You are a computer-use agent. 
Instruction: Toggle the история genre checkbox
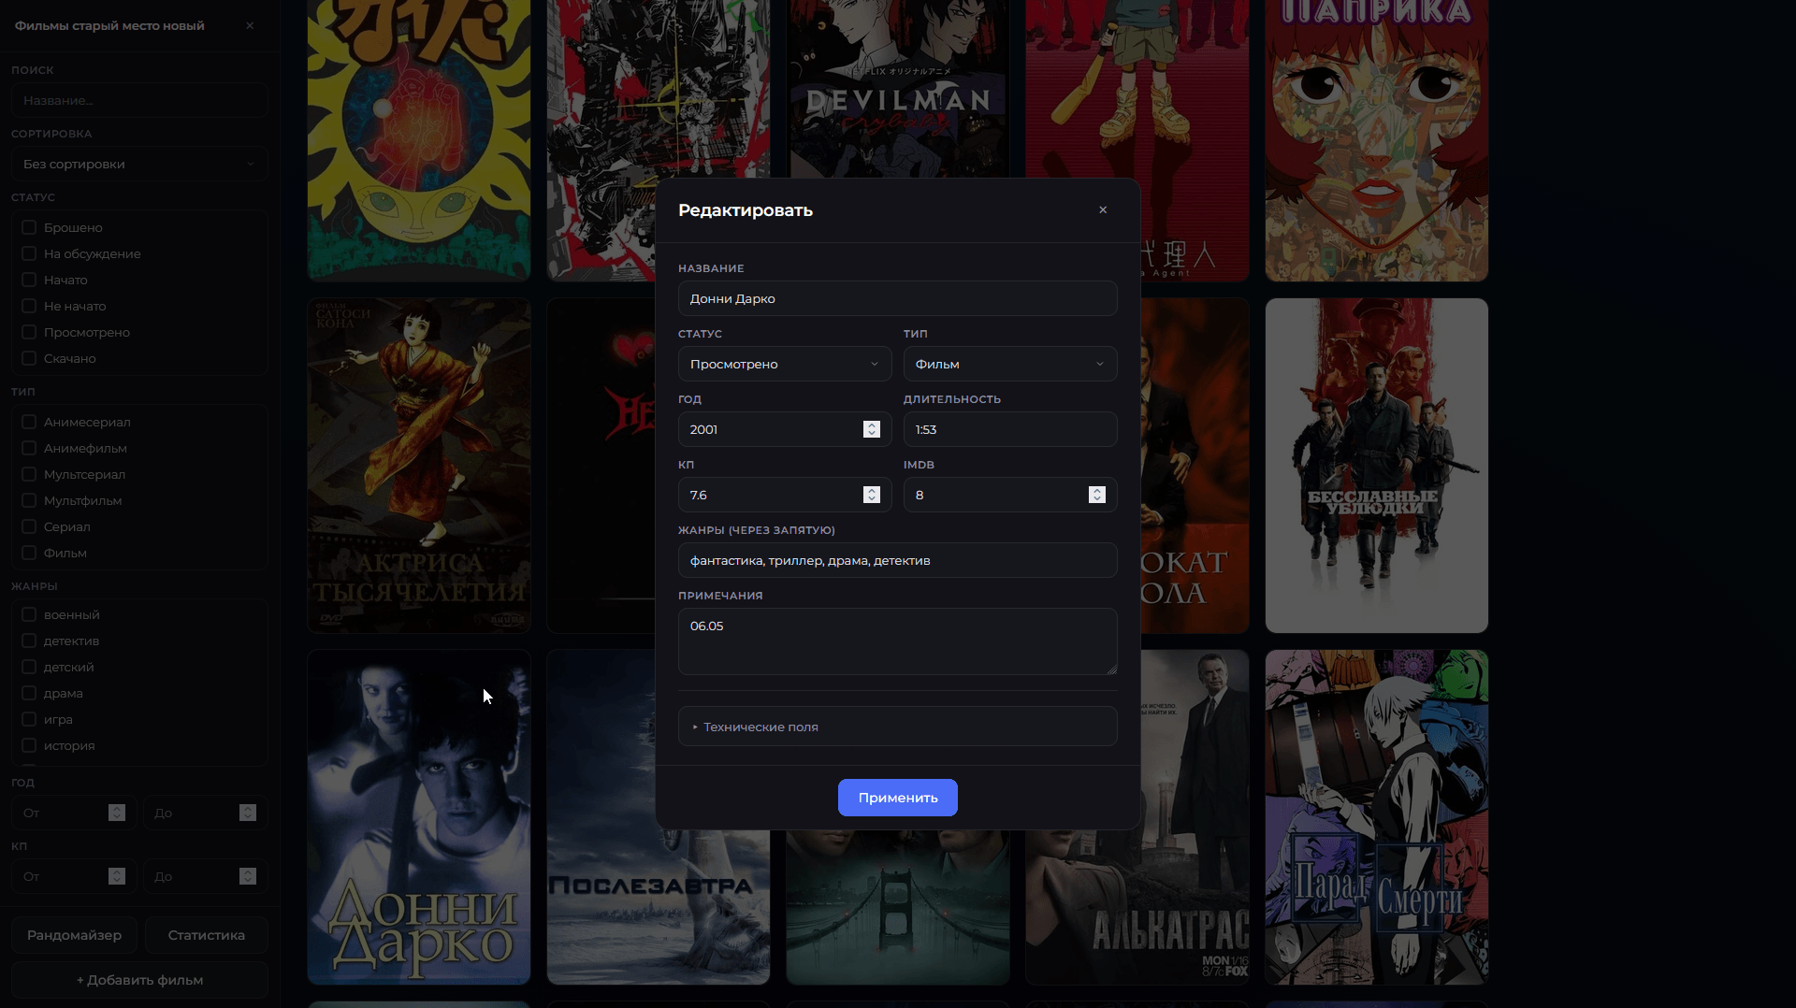pyautogui.click(x=29, y=745)
